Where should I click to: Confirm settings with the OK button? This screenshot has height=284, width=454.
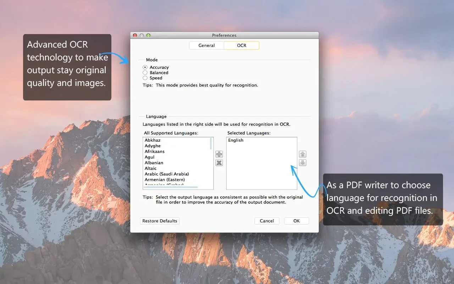297,221
